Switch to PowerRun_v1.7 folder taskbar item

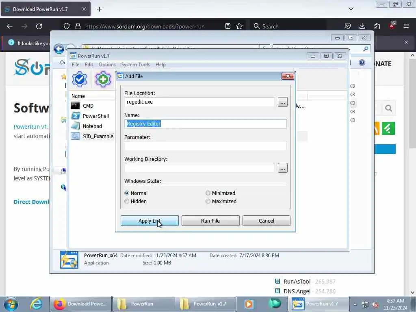tap(206, 304)
